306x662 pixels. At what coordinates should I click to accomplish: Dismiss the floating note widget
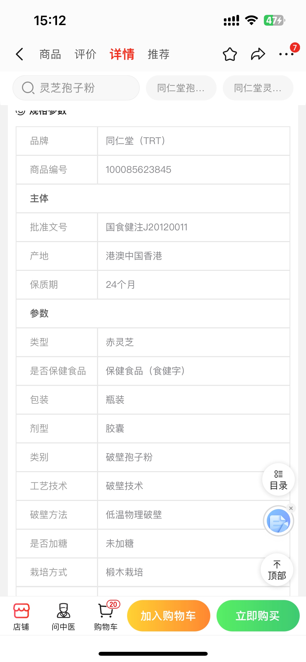coord(291,508)
